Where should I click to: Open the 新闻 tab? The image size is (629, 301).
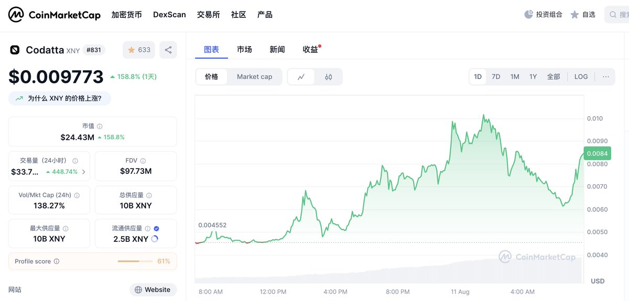coord(277,49)
